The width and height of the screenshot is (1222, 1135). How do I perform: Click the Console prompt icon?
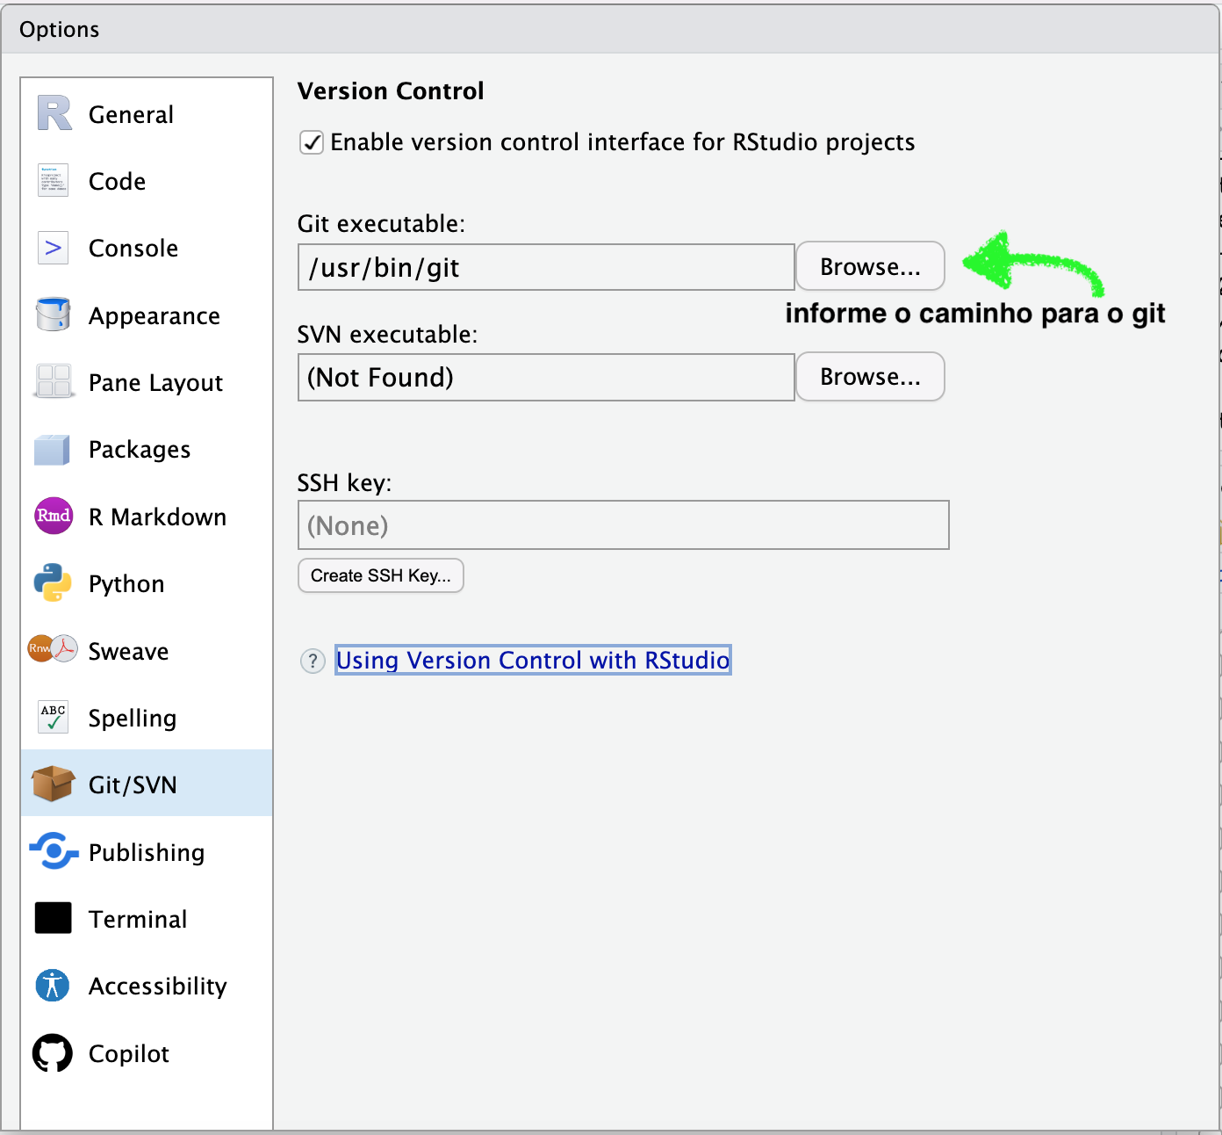[54, 248]
